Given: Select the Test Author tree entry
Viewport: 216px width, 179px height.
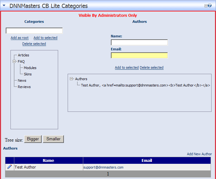Looking at the screenshot, I should (145, 85).
